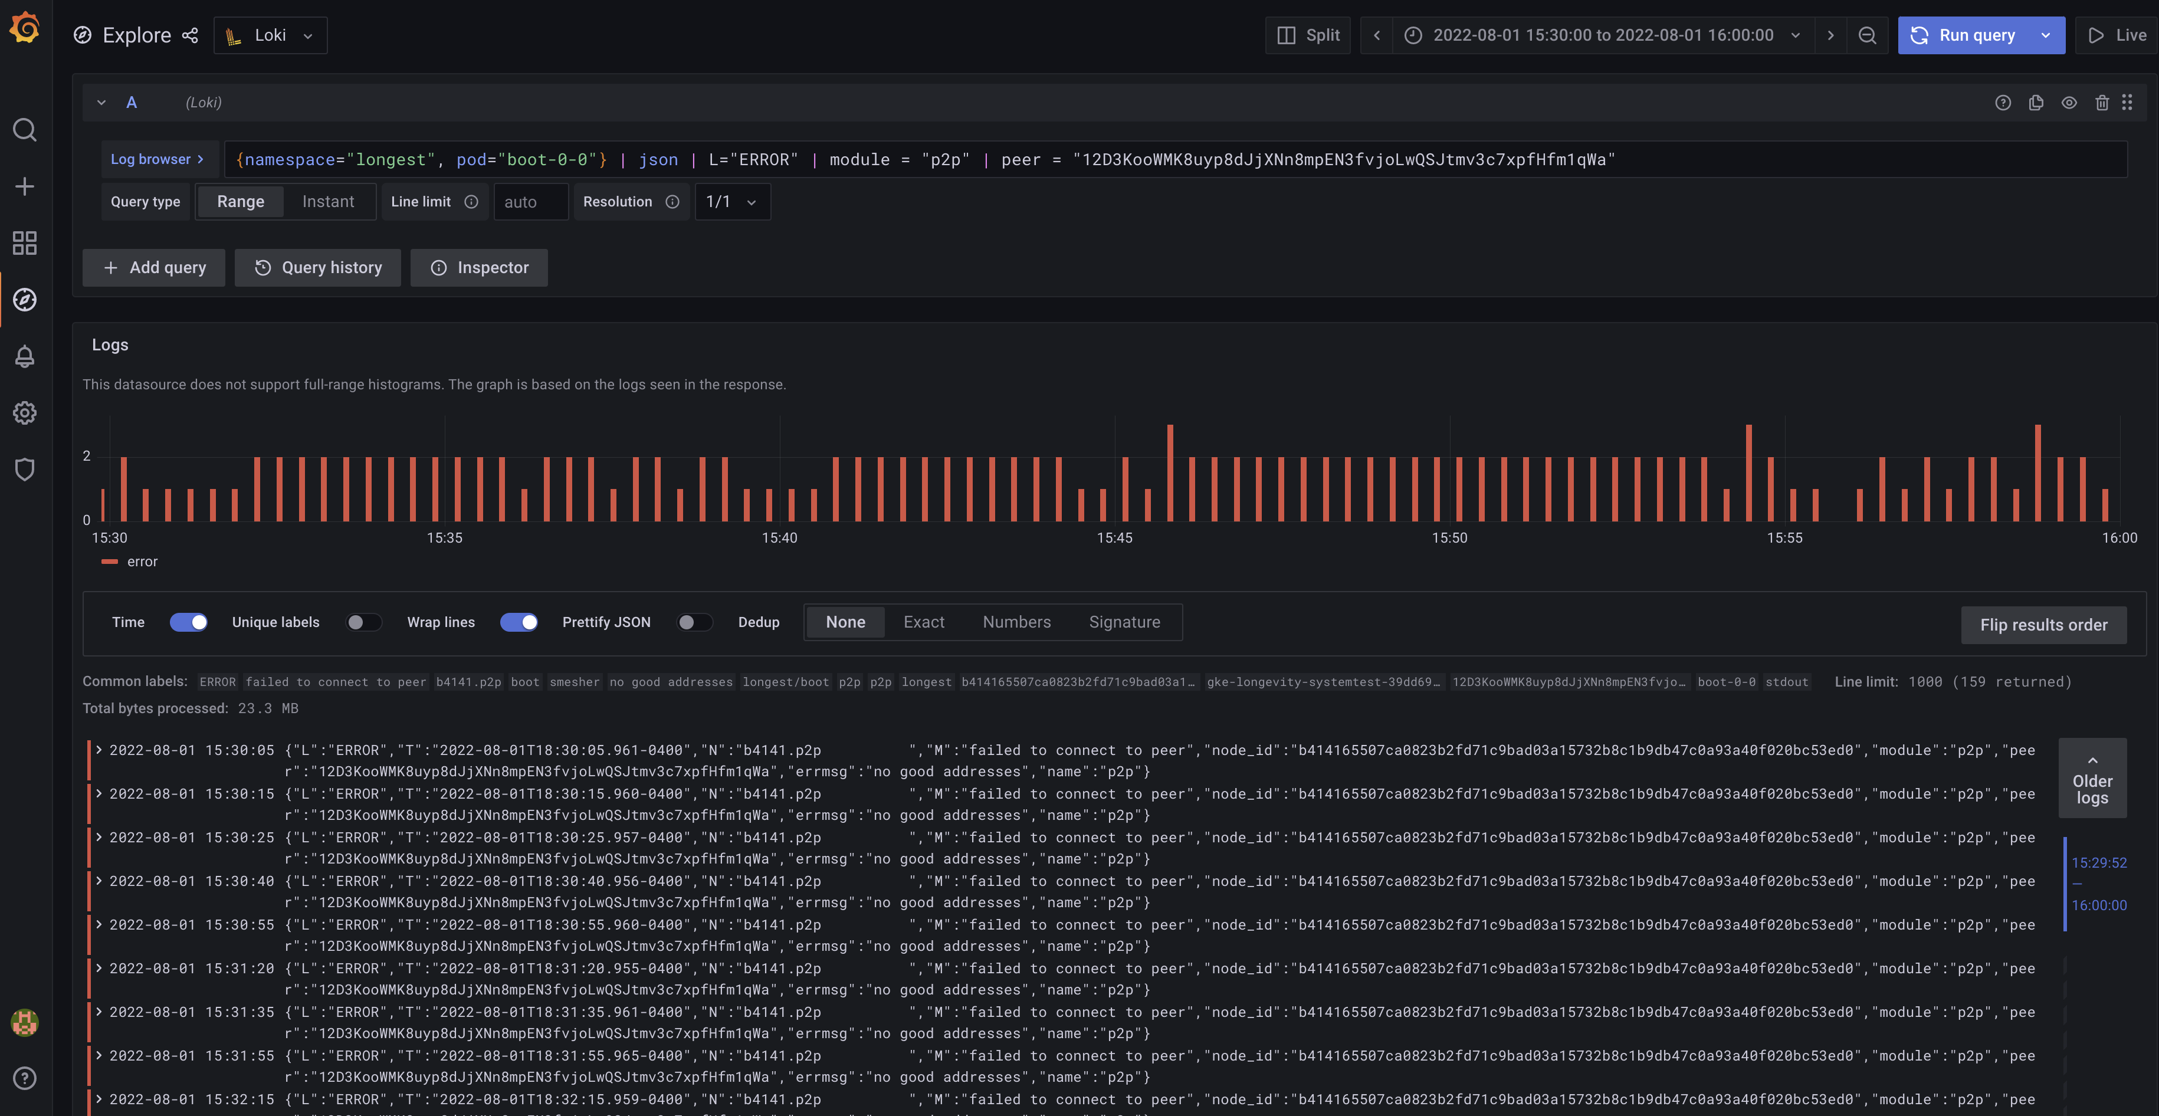Image resolution: width=2159 pixels, height=1116 pixels.
Task: Click the zoom out time range icon
Action: 1868,35
